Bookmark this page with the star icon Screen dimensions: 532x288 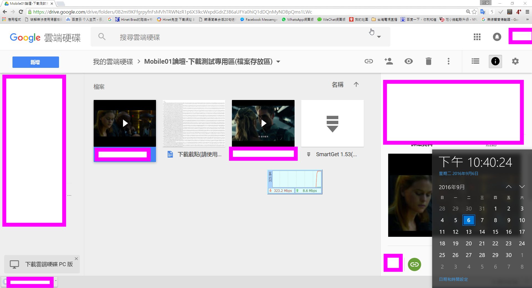tap(474, 12)
